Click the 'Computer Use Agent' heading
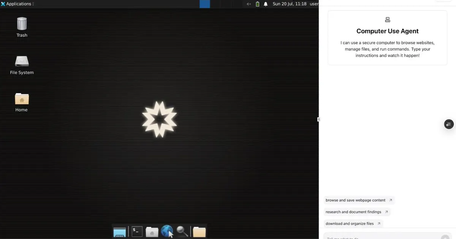 point(388,31)
